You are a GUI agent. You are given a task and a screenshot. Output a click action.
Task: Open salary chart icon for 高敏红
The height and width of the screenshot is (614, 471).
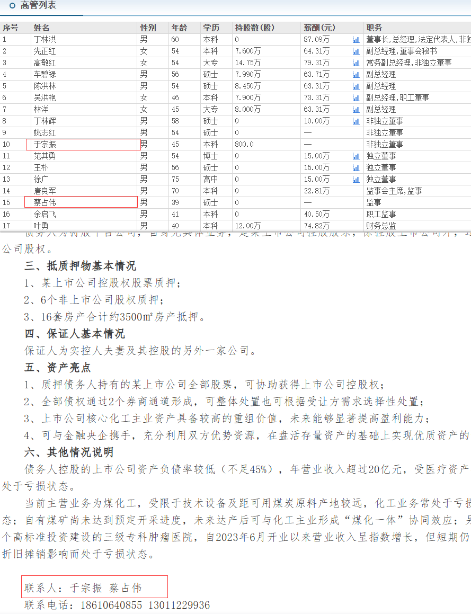coord(356,63)
